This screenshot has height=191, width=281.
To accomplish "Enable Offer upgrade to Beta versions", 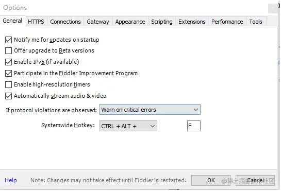I will coord(8,50).
